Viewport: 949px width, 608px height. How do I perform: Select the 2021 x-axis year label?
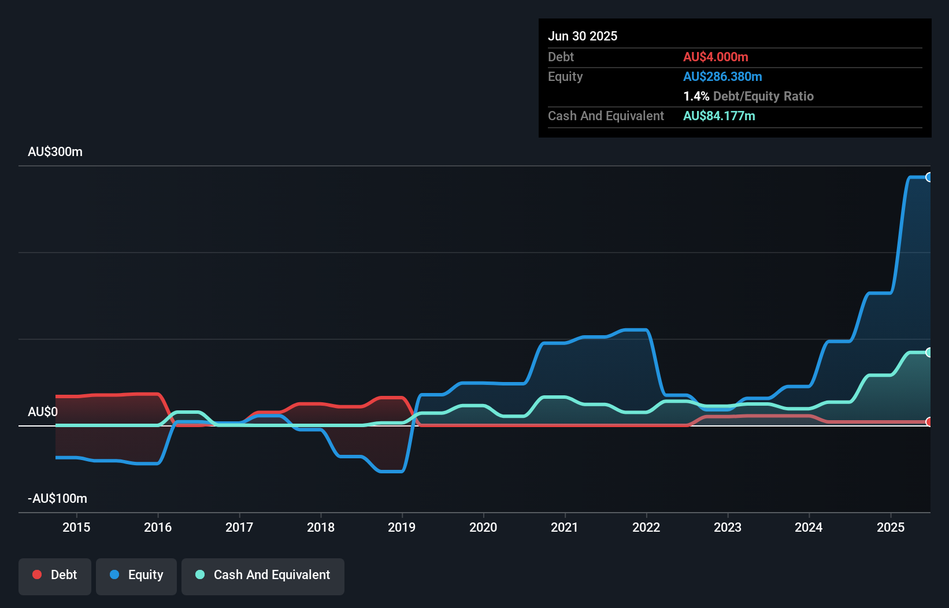(x=565, y=527)
